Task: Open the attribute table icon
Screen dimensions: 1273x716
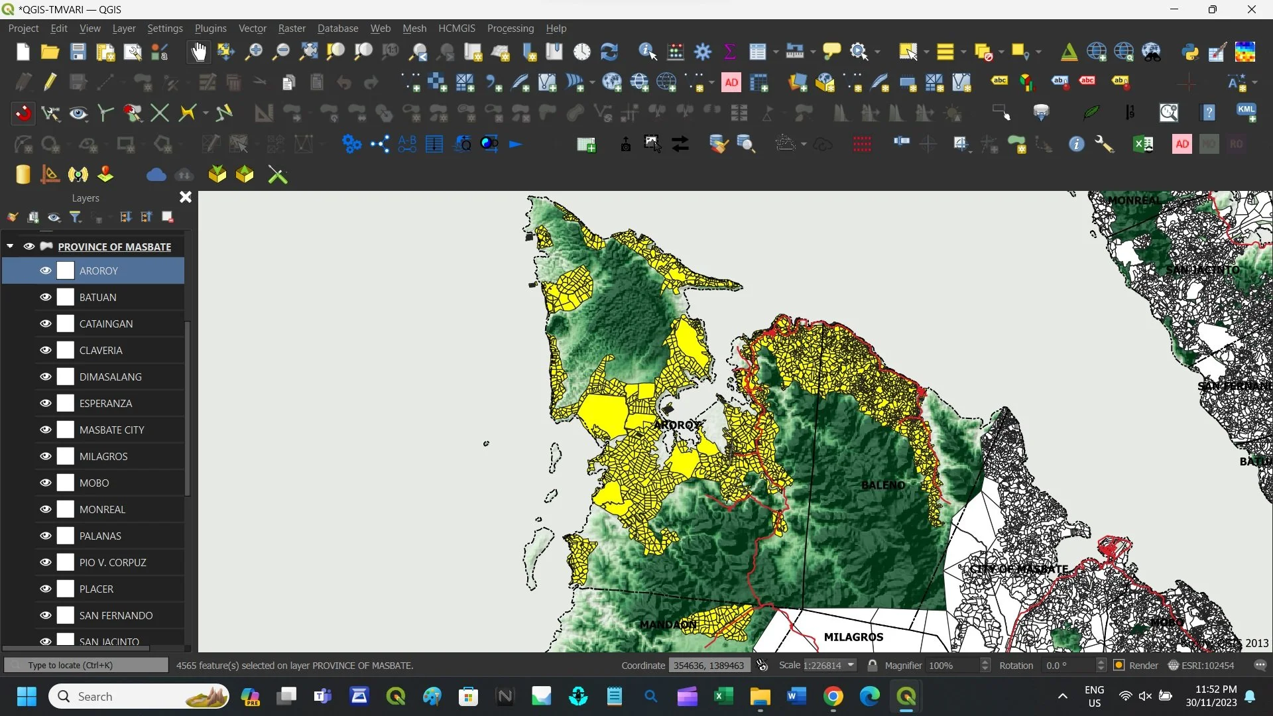Action: (757, 52)
